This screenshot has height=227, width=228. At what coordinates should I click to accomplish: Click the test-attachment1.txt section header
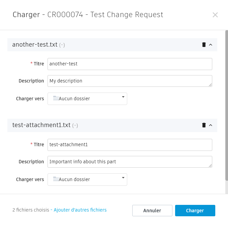click(100, 125)
